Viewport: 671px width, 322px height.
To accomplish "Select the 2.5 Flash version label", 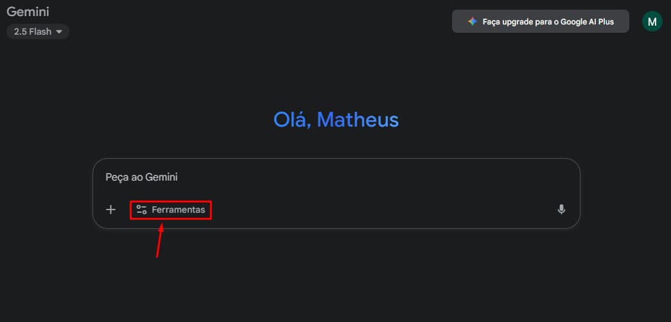I will pyautogui.click(x=32, y=31).
